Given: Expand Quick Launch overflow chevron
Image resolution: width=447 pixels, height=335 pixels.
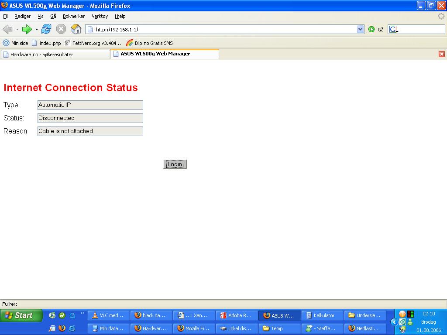Looking at the screenshot, I should click(x=83, y=313).
